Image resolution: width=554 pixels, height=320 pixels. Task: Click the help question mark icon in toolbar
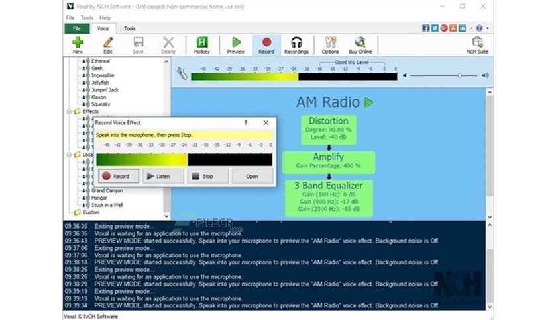(x=479, y=28)
